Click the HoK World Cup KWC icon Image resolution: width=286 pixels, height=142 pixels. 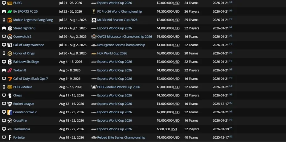(94, 53)
